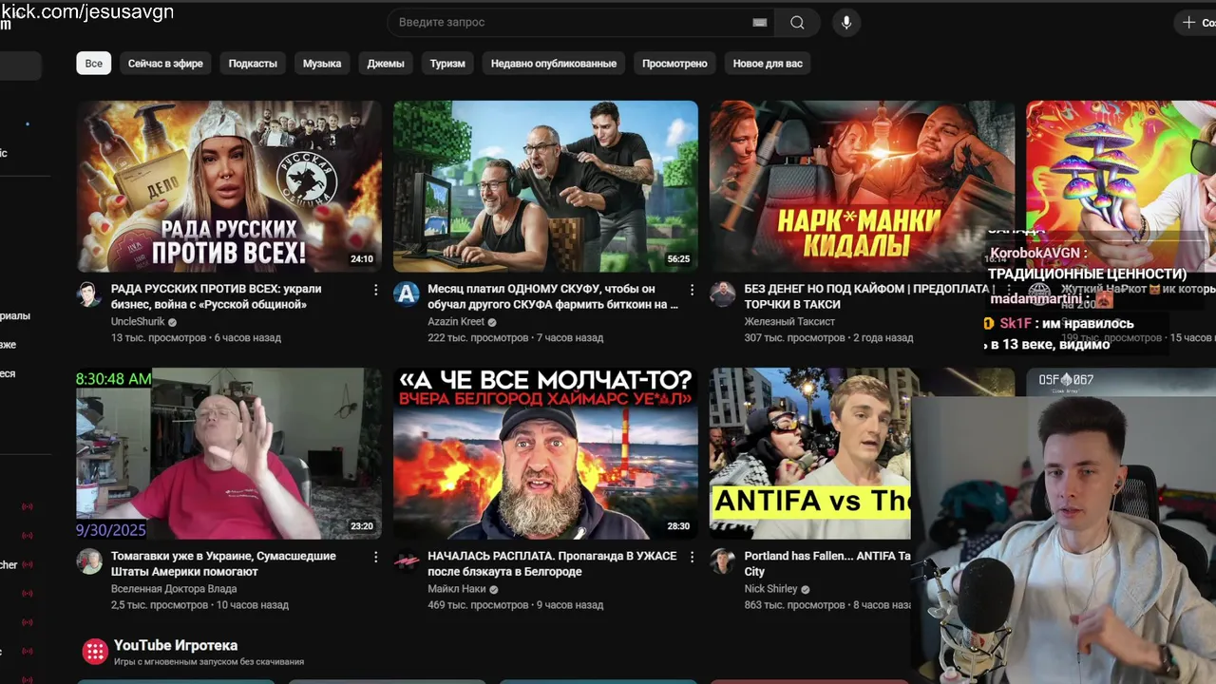Image resolution: width=1216 pixels, height=684 pixels.
Task: Open ANTIFA vs The video thumbnail
Action: pos(810,453)
